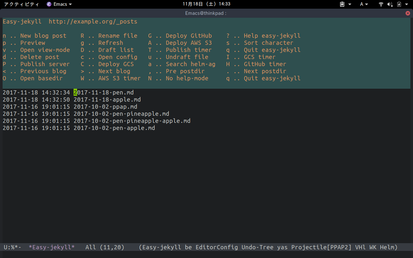Click the WK minor mode in mode line

[373, 247]
